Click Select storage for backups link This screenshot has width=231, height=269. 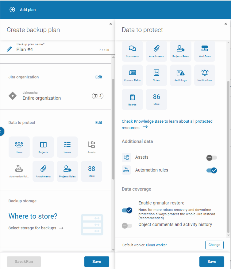[x=36, y=228]
